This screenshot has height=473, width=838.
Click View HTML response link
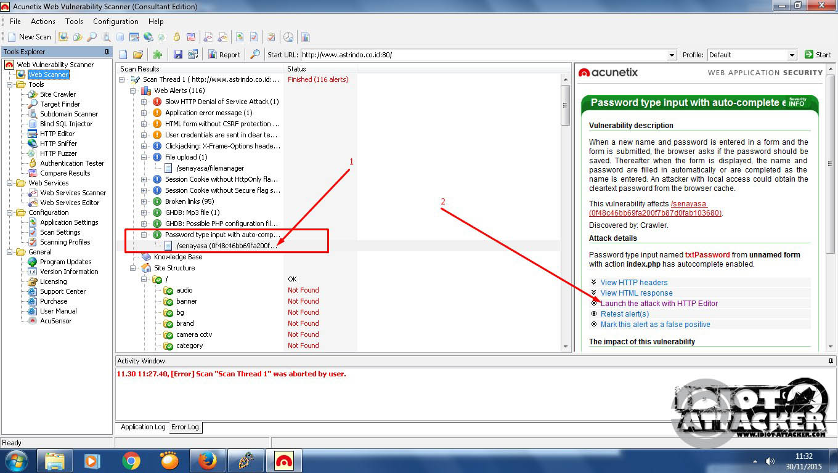tap(637, 293)
